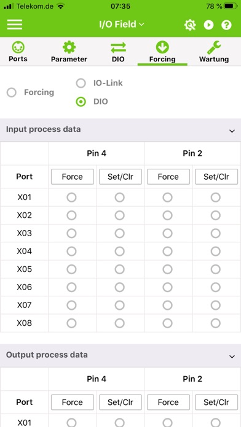Switch to the Parameter gear tab
Screen dimensions: 241x427
point(69,52)
